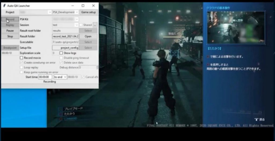Click the tutorial video thumbnail in game panel
The image size is (275, 141).
tap(236, 28)
